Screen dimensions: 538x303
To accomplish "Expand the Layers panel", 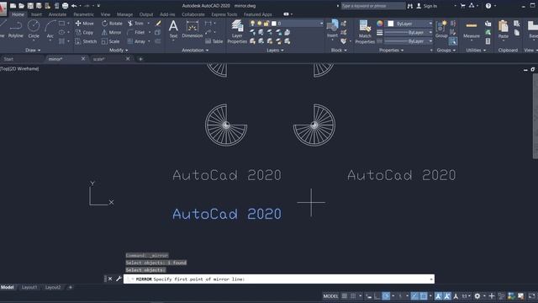I will click(x=275, y=50).
